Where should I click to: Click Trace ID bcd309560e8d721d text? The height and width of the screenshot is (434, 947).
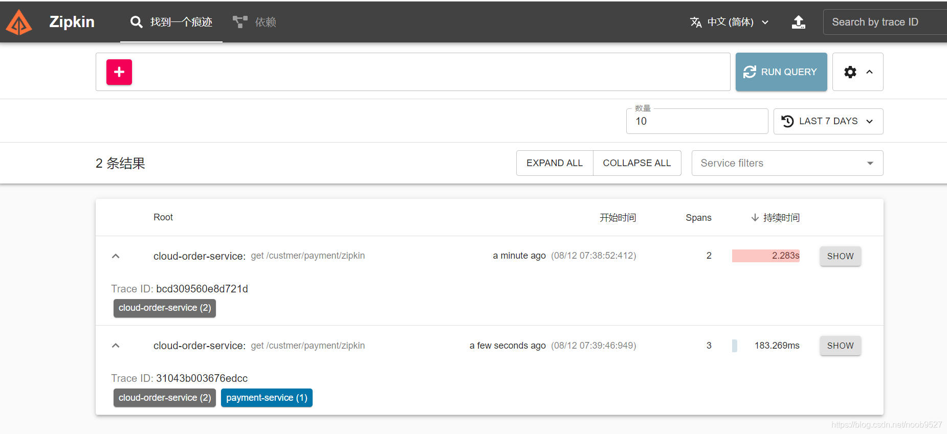180,289
